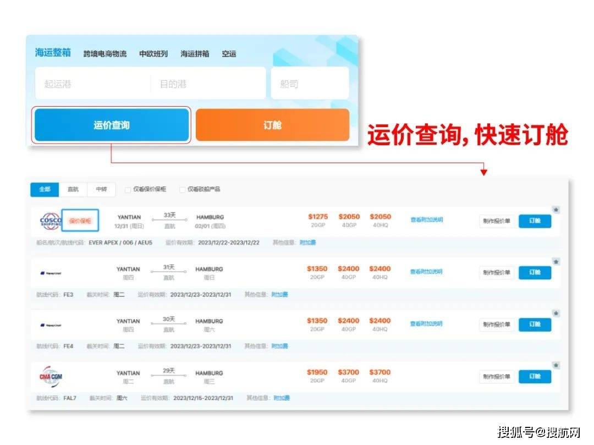Expand 附加费 details on the FAL7 row

283,398
